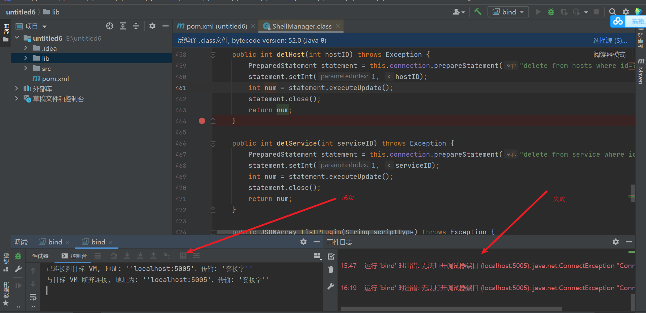The width and height of the screenshot is (646, 313).
Task: Remove breakpoint at line 464
Action: point(202,121)
